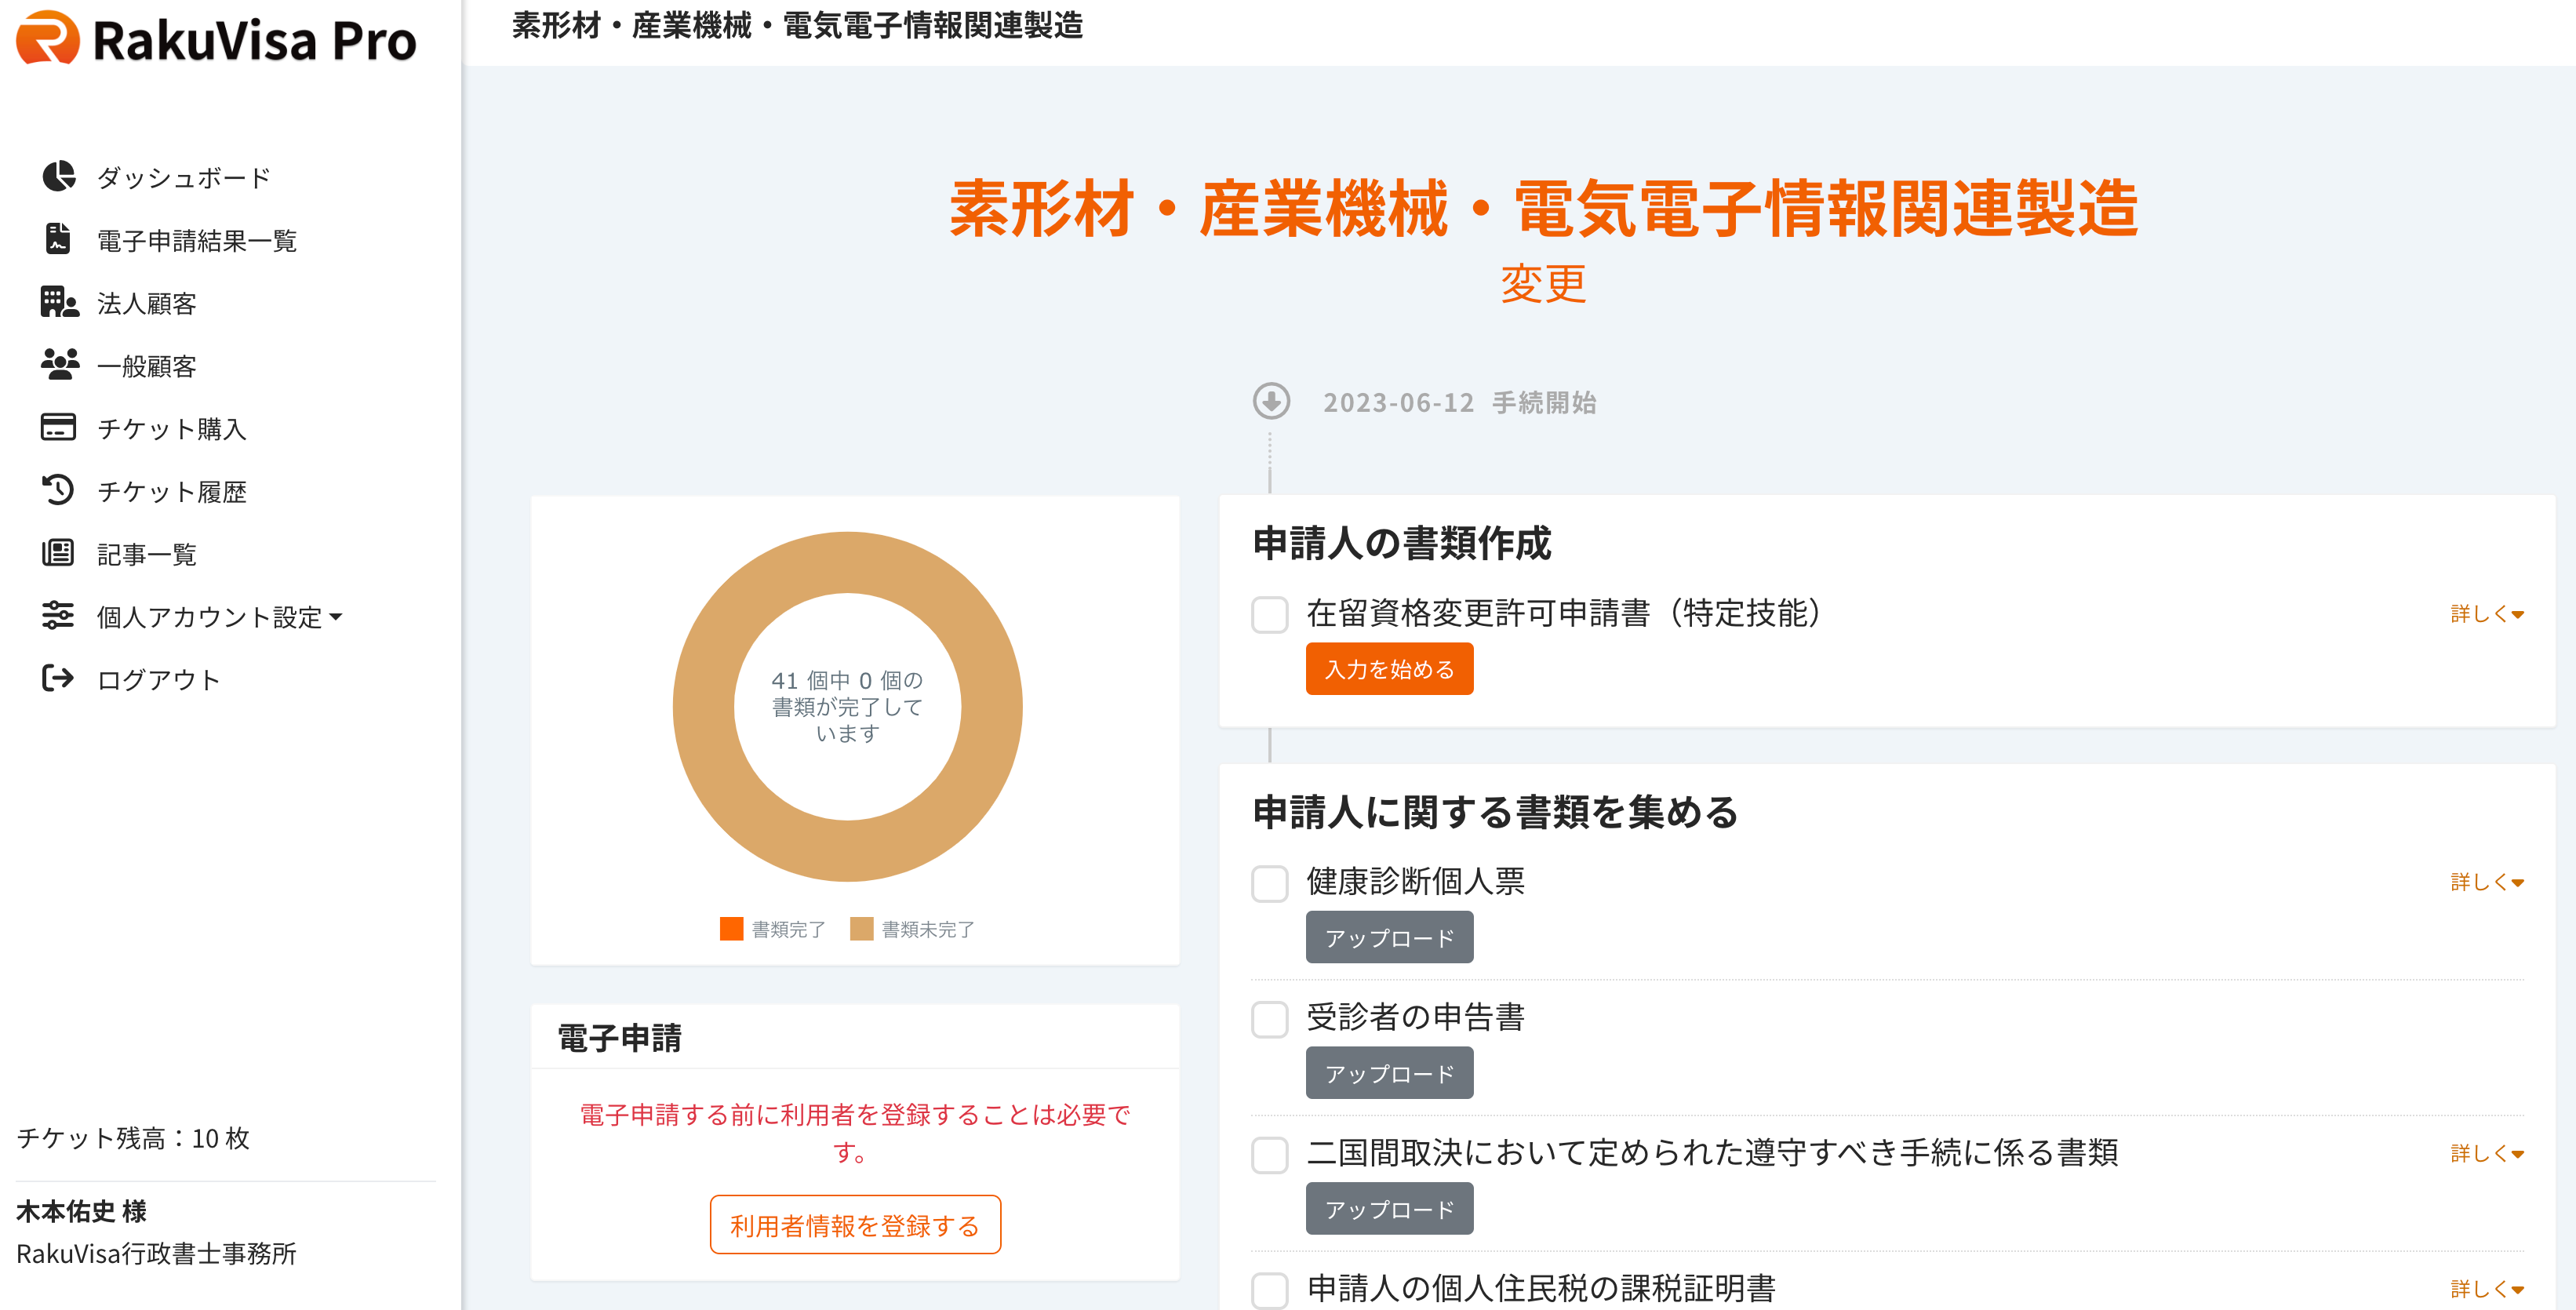Click the ログアウト exit arrow icon
The height and width of the screenshot is (1310, 2576).
58,679
